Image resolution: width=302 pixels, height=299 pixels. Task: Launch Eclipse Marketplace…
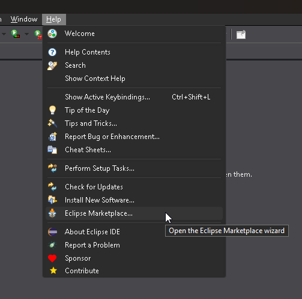point(134,213)
